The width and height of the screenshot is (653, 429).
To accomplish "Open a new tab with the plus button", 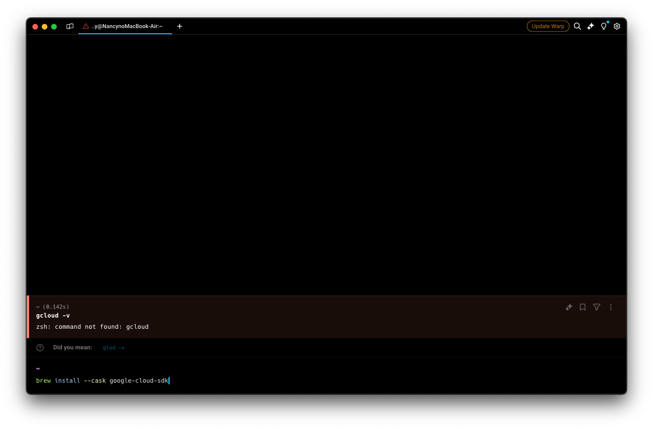I will tap(180, 26).
